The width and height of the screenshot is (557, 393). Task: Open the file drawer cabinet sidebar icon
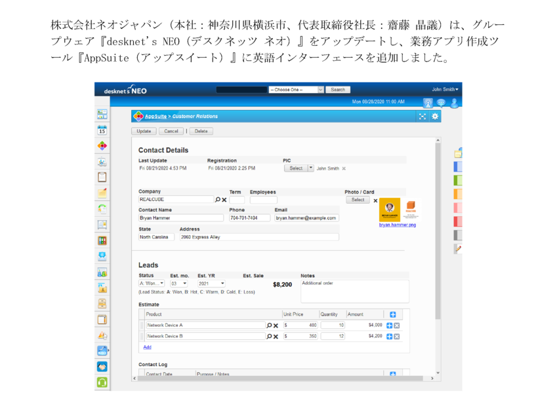point(102,304)
